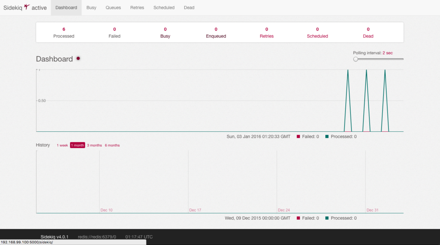Open the Scheduled tab
The height and width of the screenshot is (245, 440).
pos(164,8)
